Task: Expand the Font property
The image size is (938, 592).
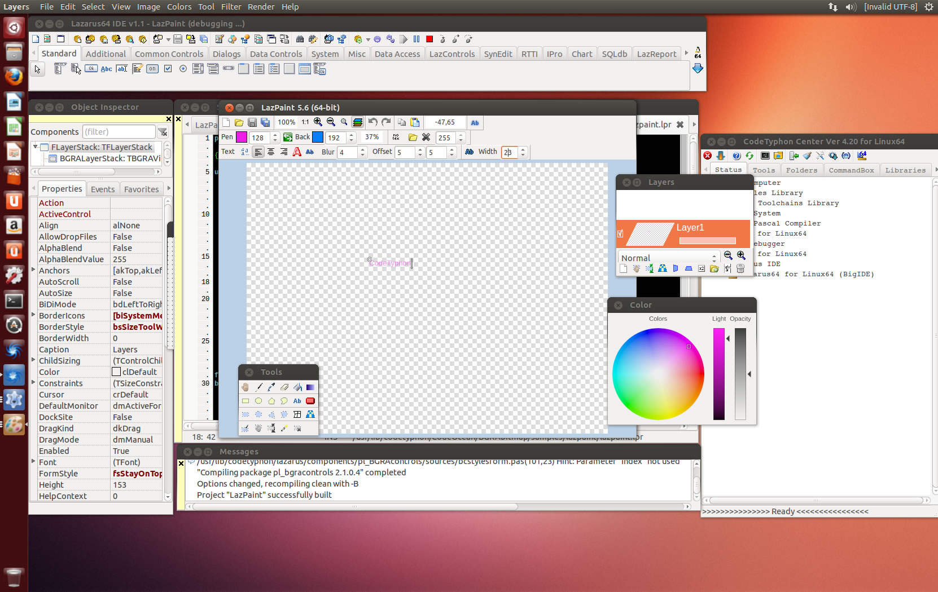Action: pyautogui.click(x=33, y=462)
